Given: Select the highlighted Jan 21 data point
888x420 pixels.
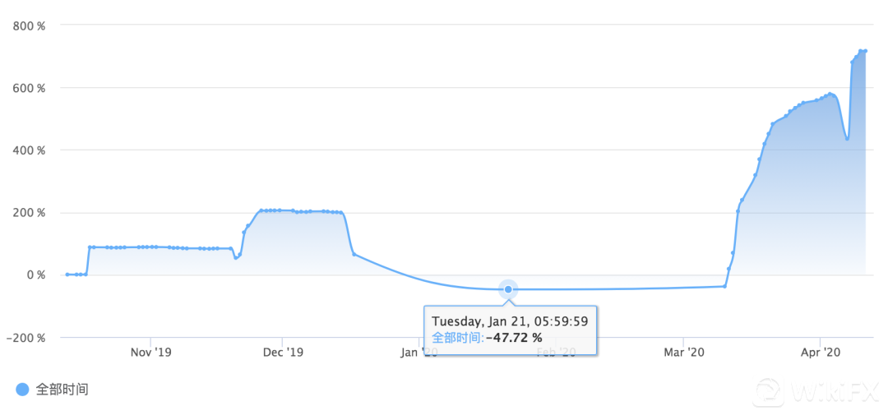Looking at the screenshot, I should [508, 289].
